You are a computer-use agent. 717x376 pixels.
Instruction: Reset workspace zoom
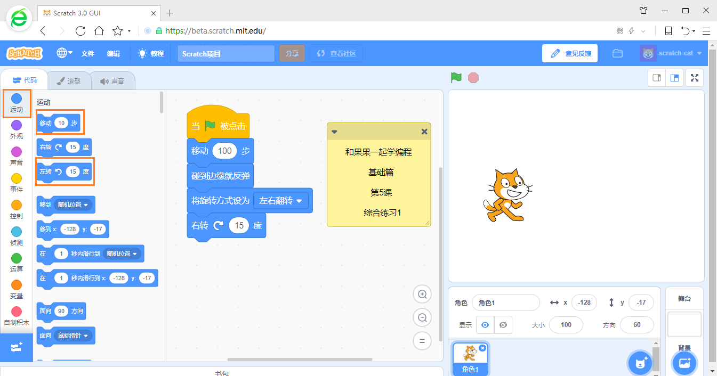point(422,341)
